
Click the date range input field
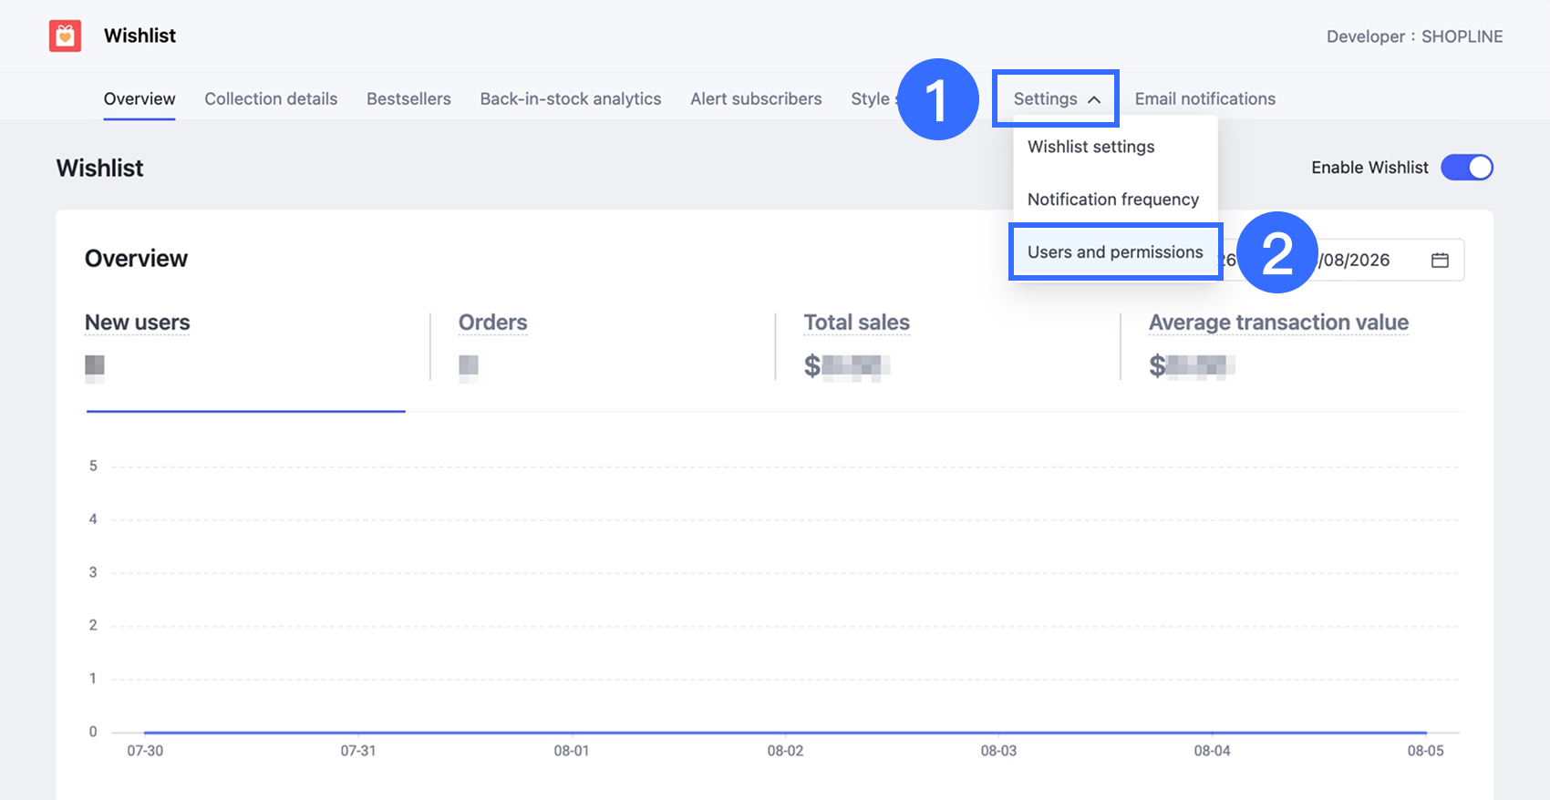(1340, 261)
